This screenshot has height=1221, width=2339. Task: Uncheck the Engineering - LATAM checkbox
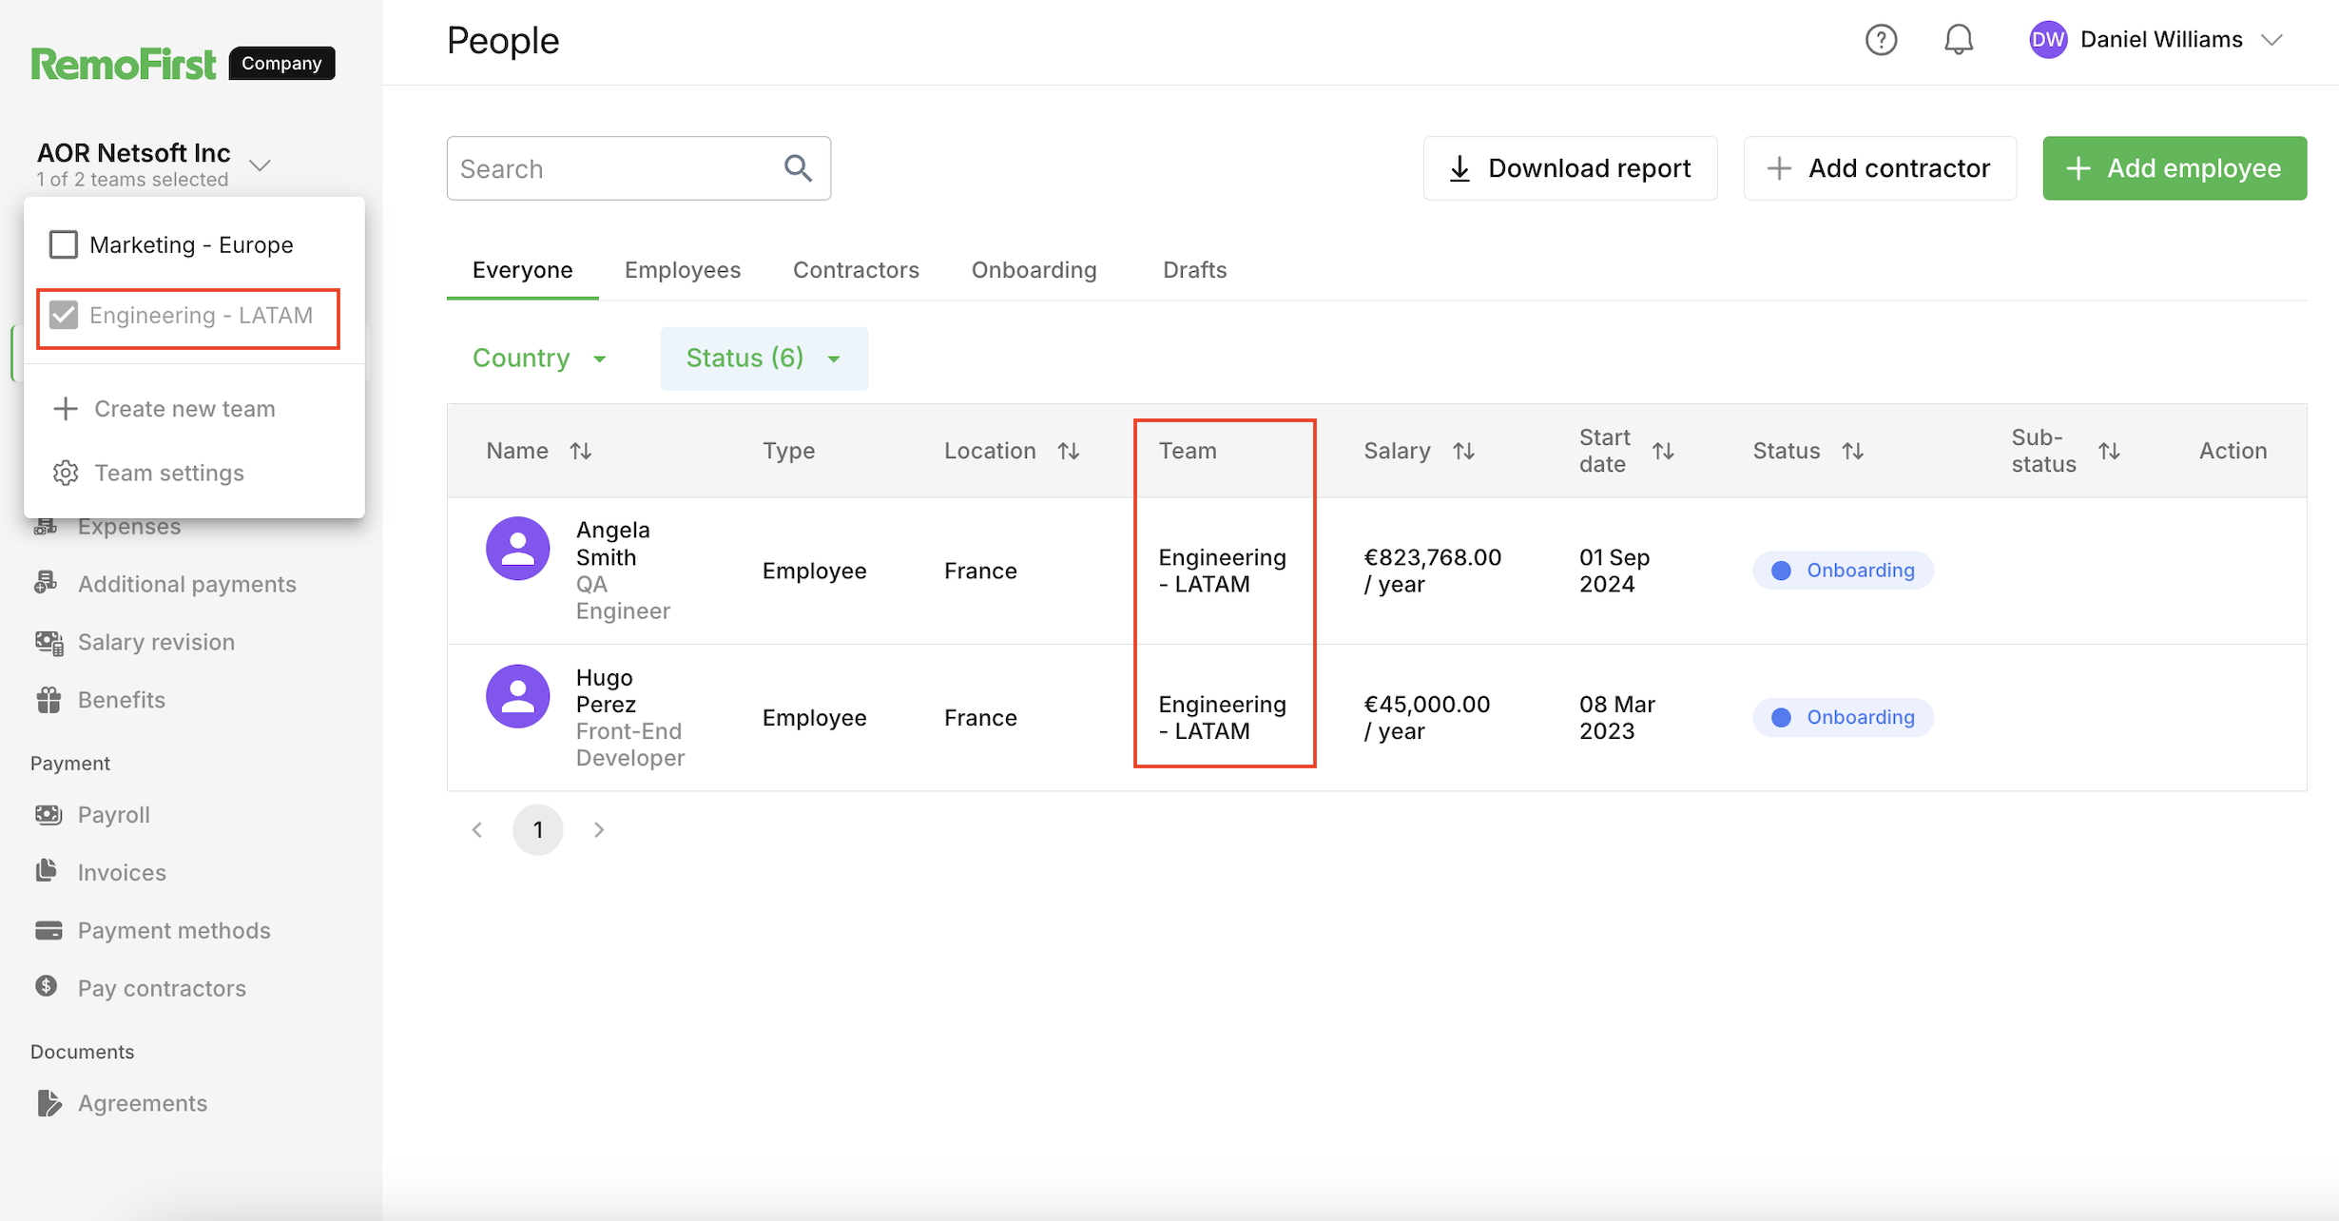pos(64,315)
